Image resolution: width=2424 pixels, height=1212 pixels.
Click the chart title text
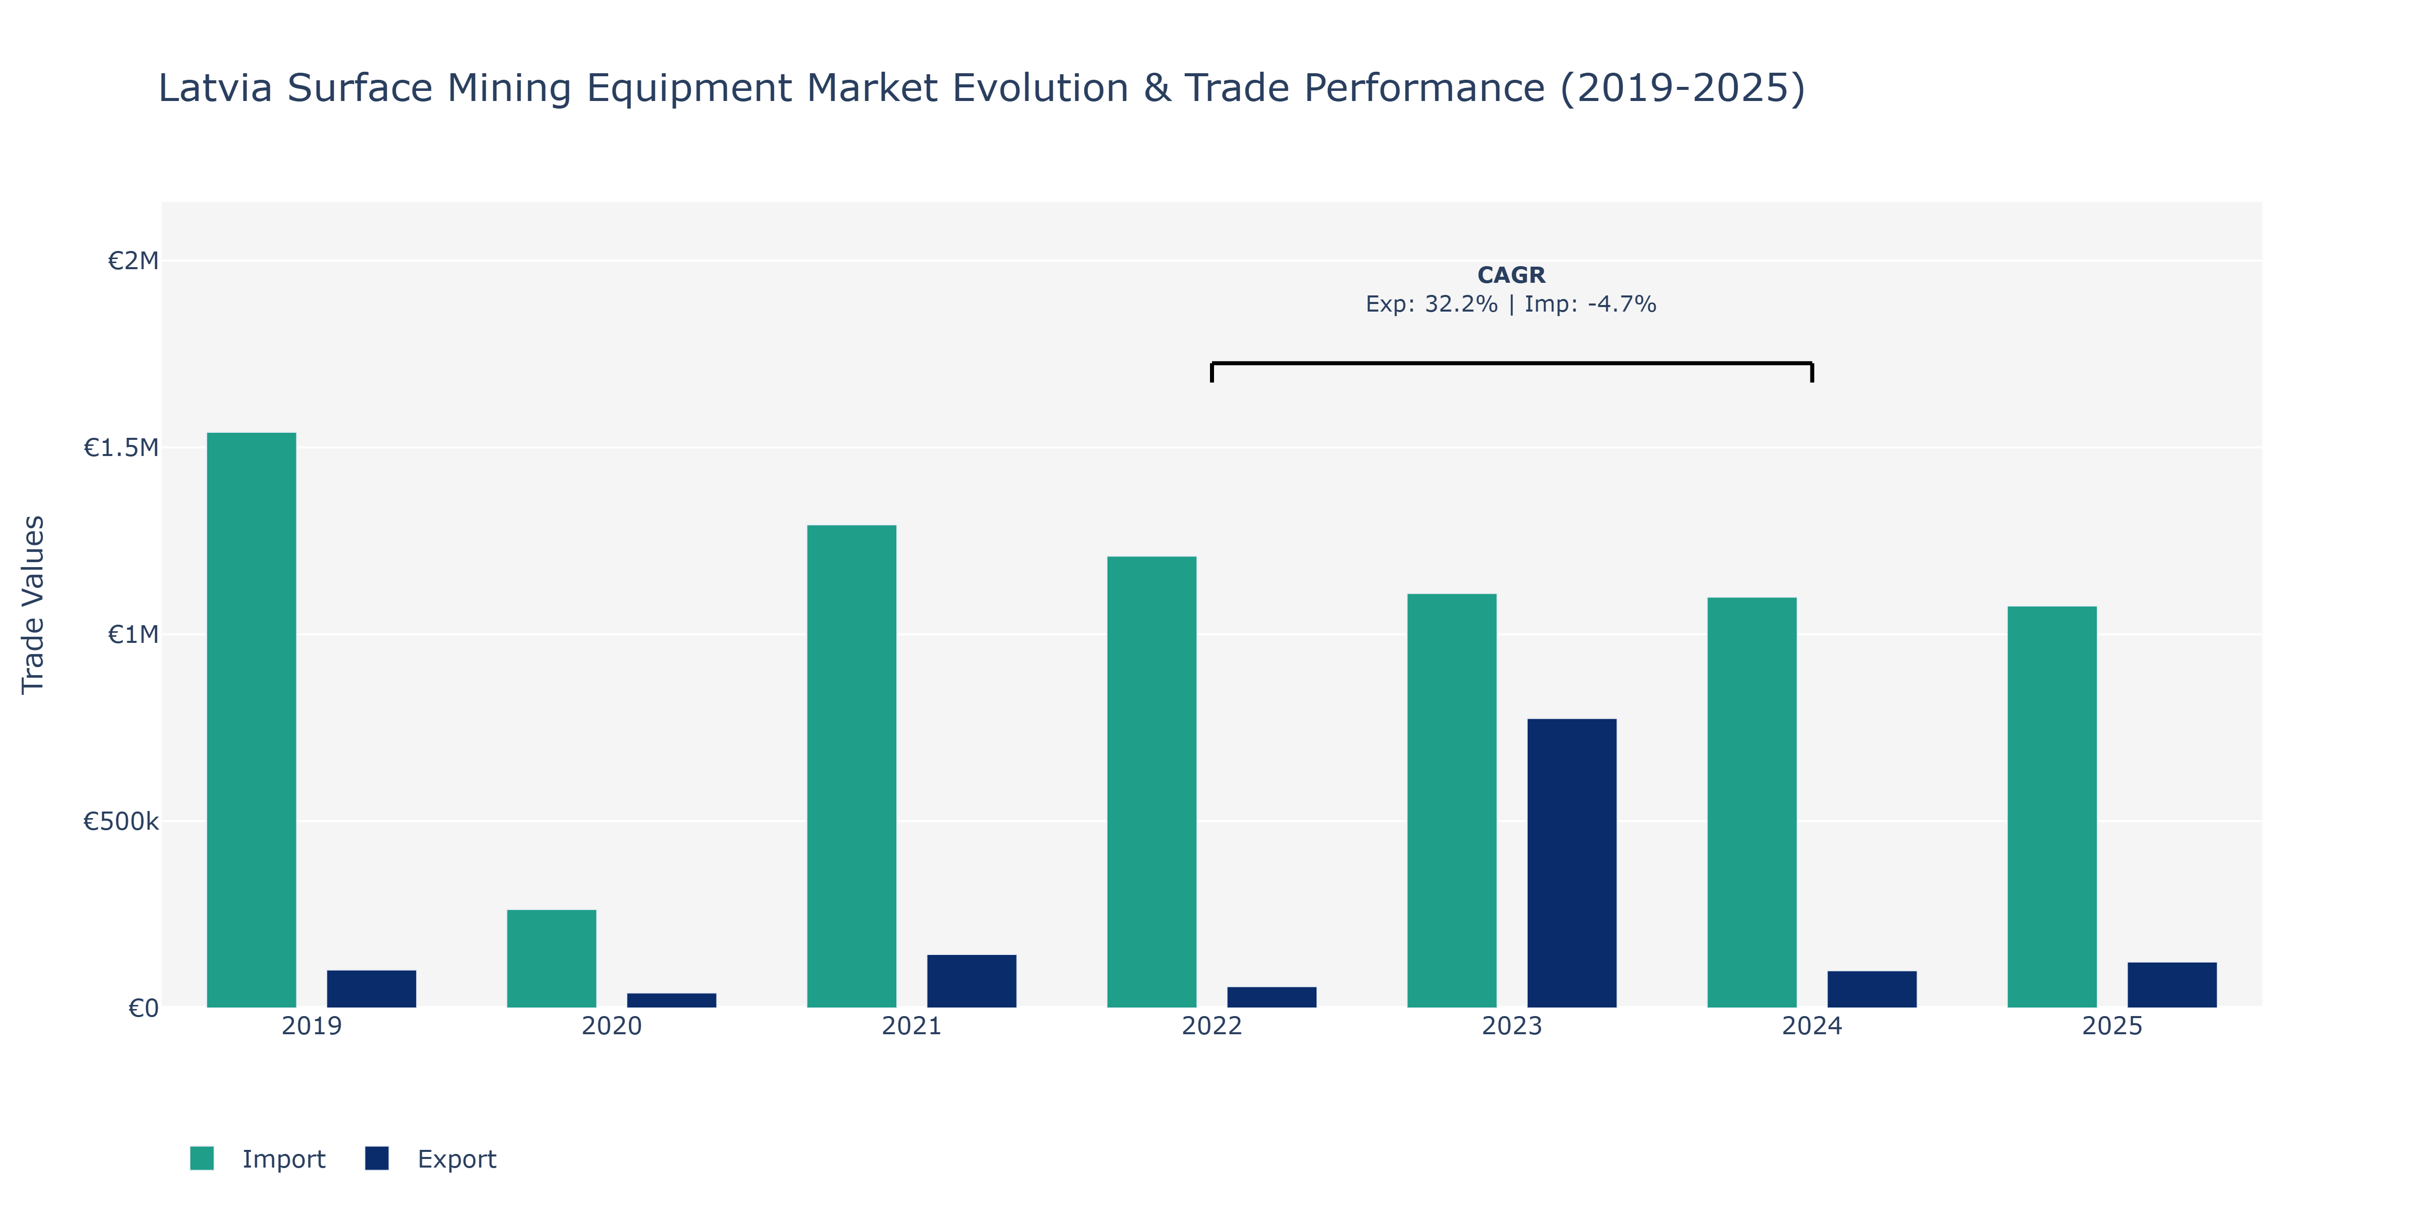(981, 87)
